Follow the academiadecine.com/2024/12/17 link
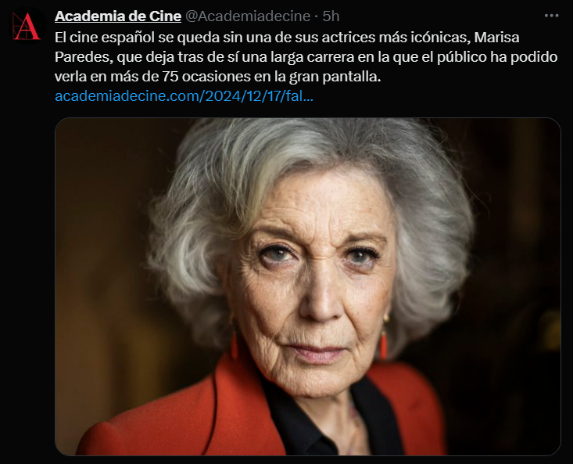This screenshot has width=573, height=464. 184,96
